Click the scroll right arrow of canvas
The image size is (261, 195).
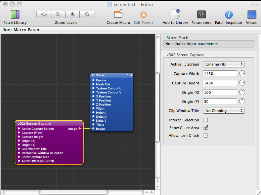[x=152, y=192]
